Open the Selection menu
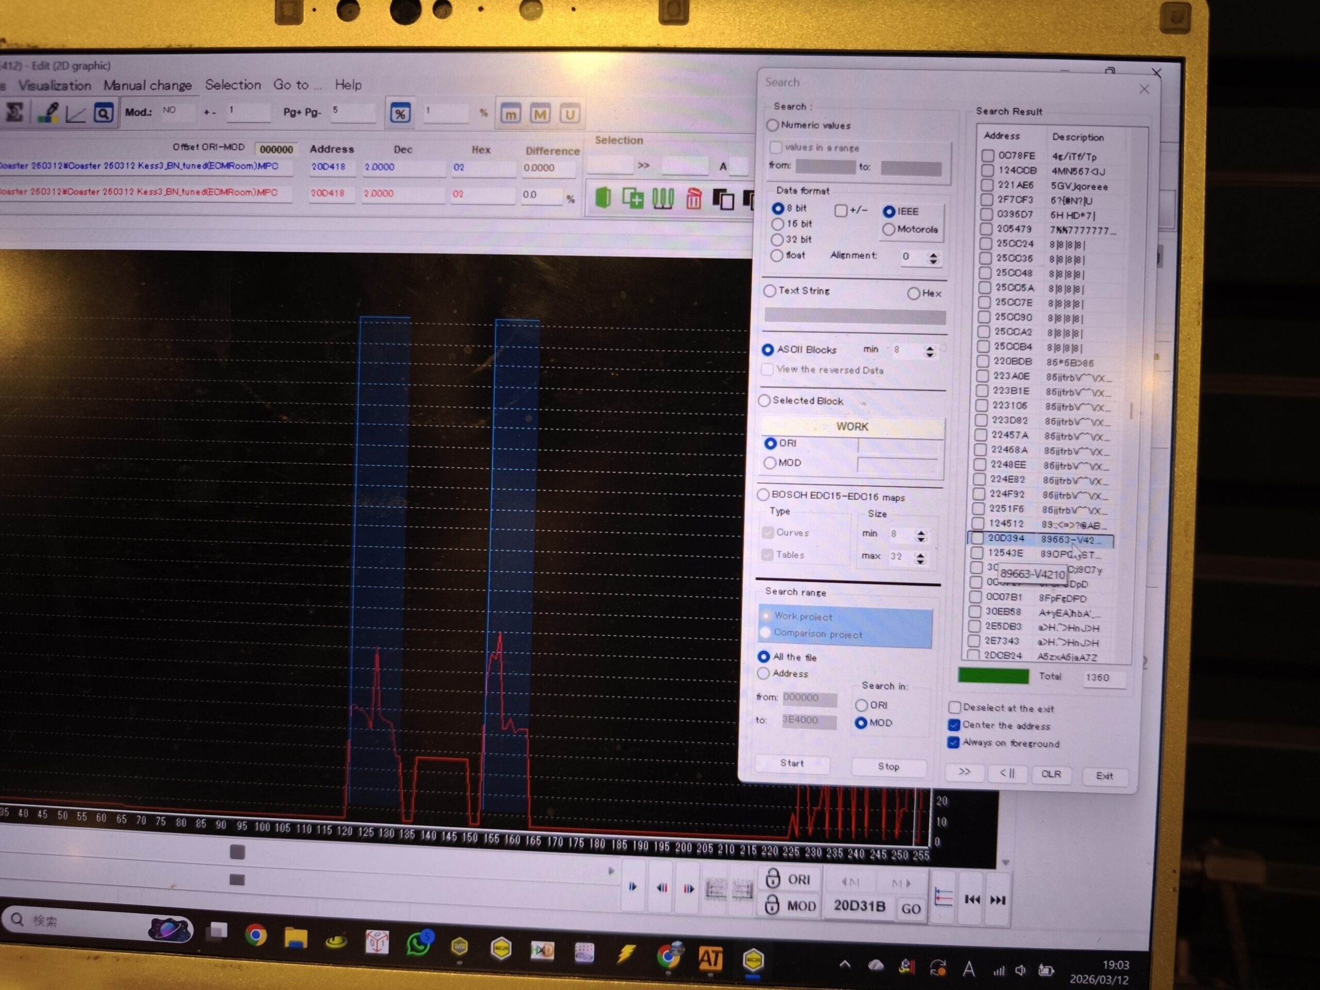 click(x=233, y=85)
